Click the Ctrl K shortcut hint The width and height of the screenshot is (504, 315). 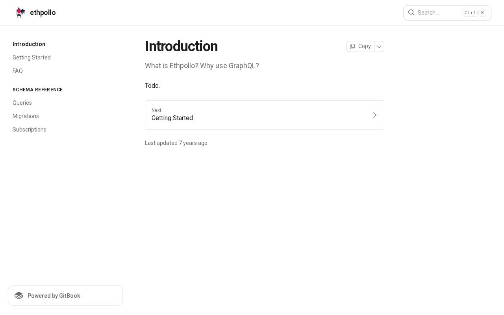click(x=474, y=13)
